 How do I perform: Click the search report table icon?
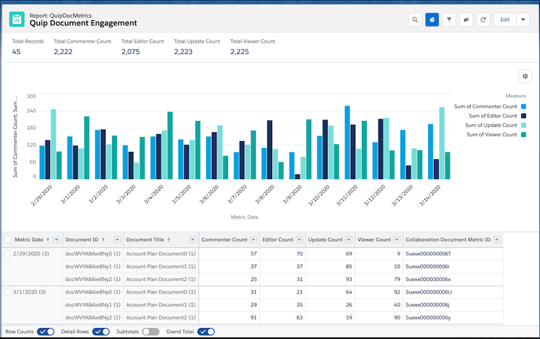click(x=415, y=20)
